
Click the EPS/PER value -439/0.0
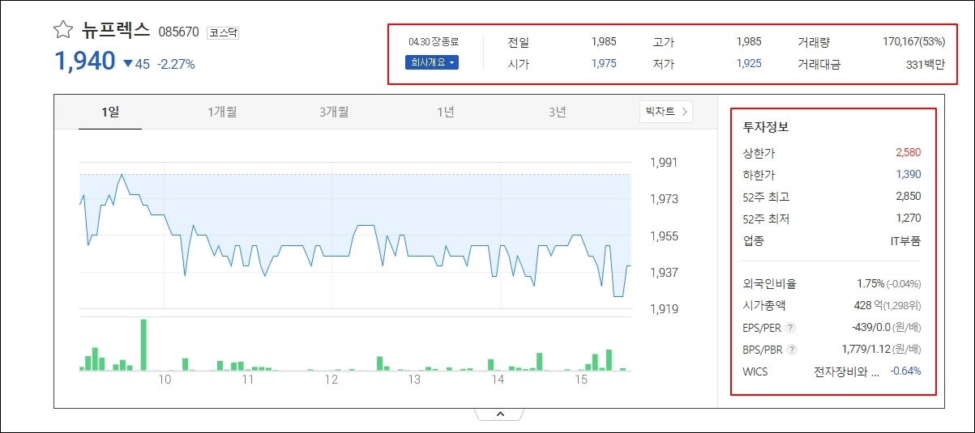point(871,327)
